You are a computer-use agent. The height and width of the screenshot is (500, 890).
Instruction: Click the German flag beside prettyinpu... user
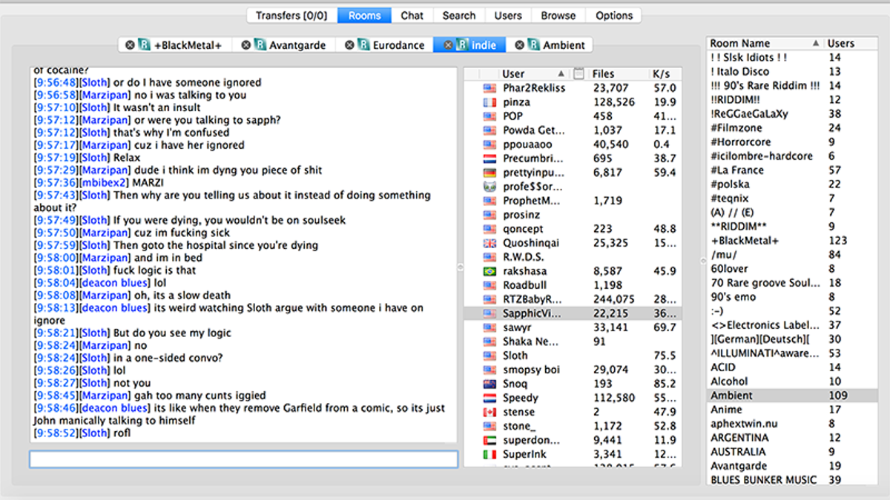tap(489, 173)
